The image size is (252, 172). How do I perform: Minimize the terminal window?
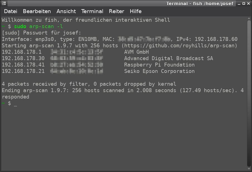tap(239, 4)
